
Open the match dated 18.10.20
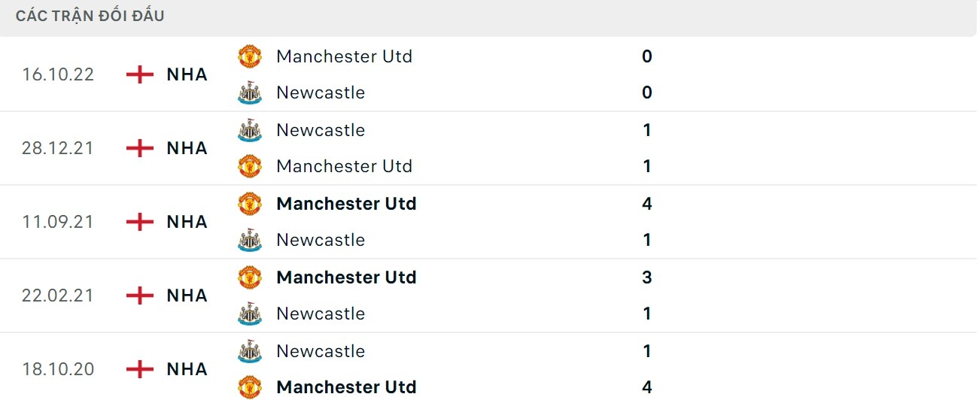click(58, 369)
